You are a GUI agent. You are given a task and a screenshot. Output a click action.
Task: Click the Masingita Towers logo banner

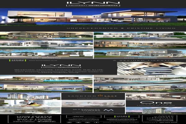point(93,111)
